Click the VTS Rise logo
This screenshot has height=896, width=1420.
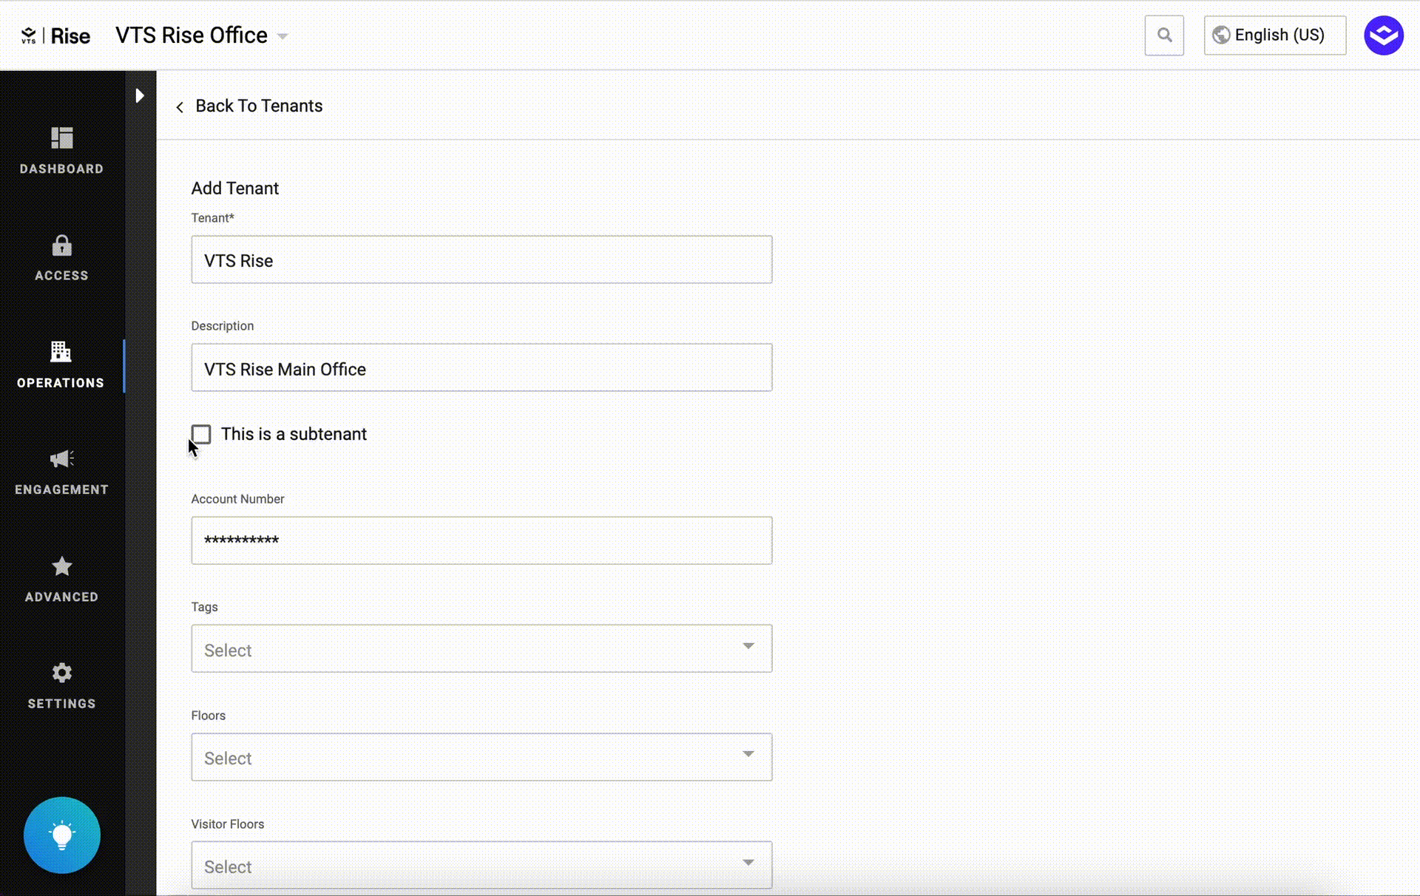[55, 35]
